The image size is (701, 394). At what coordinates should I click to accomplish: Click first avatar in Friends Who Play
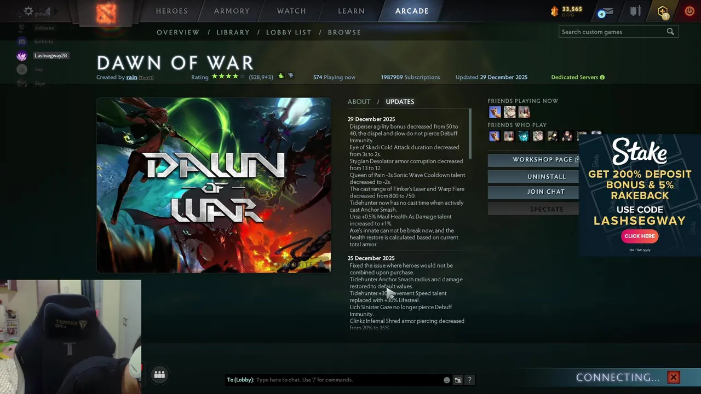pos(495,136)
